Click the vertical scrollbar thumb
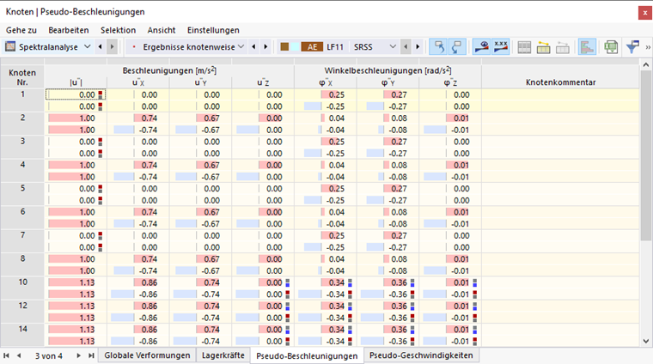This screenshot has width=653, height=364. pyautogui.click(x=646, y=156)
